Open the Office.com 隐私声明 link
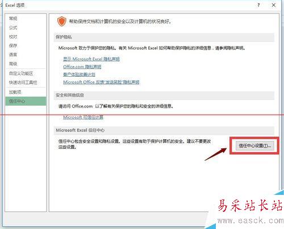The image size is (284, 229). [x=82, y=66]
